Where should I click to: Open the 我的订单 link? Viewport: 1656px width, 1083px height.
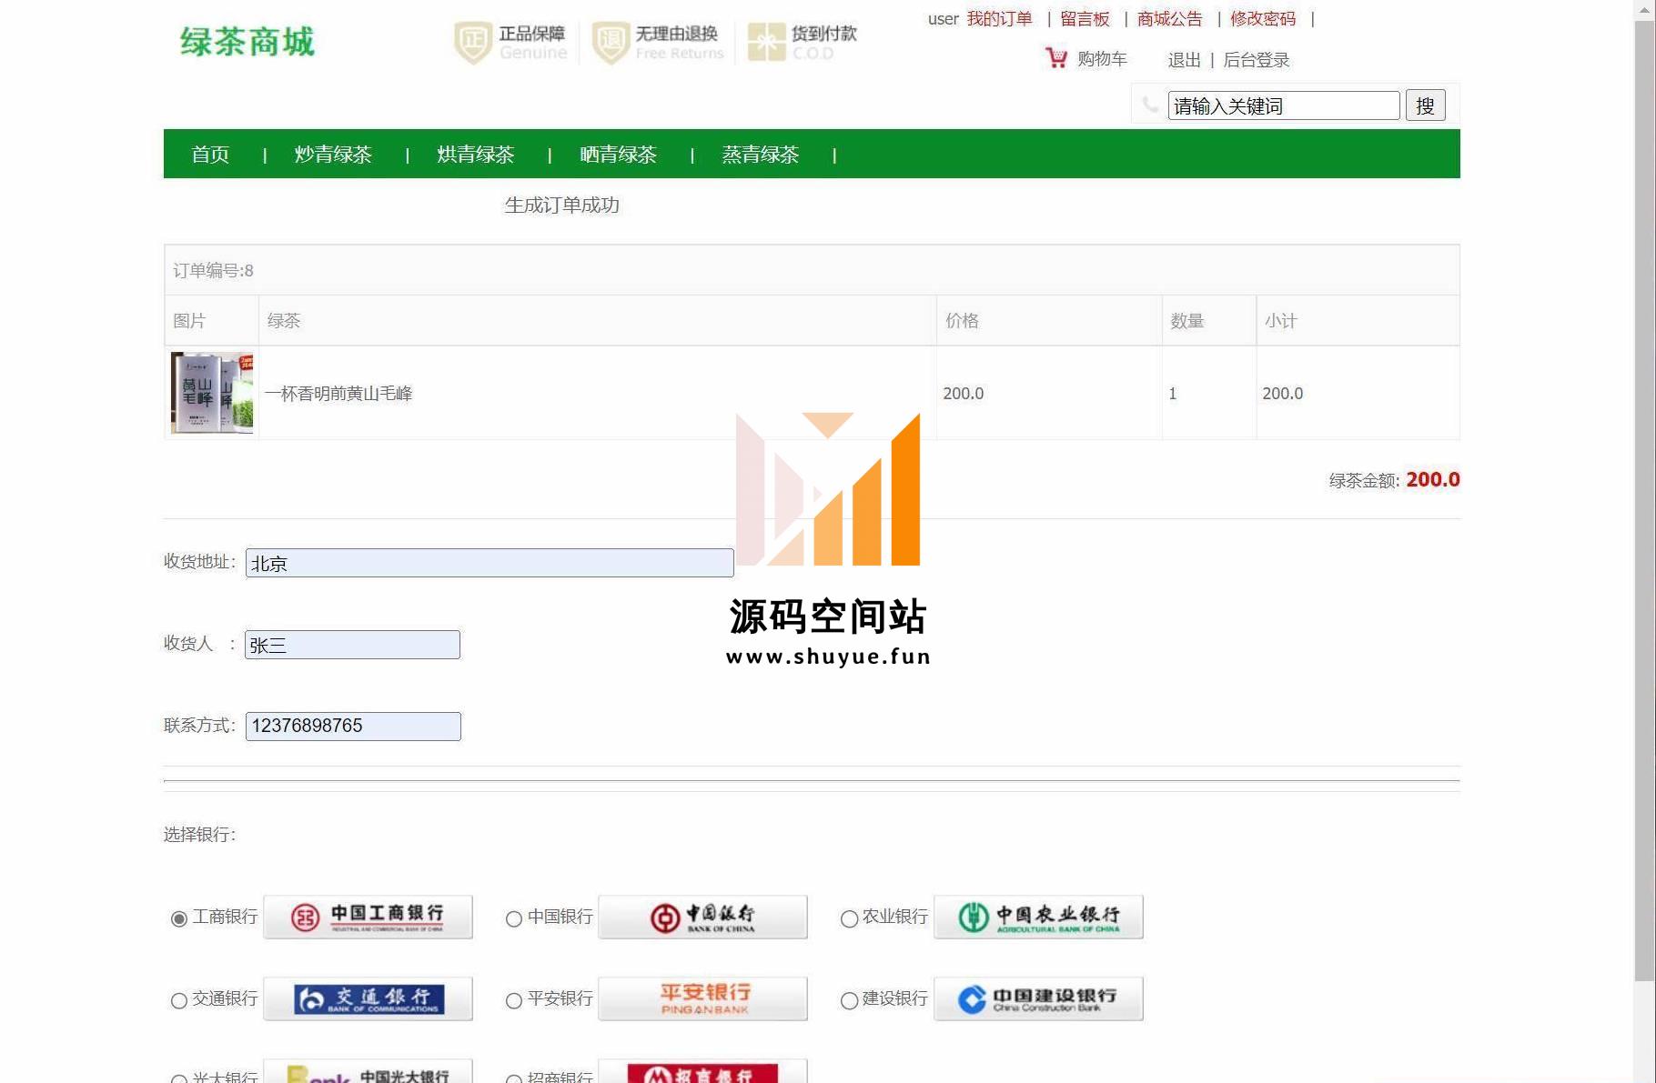[x=999, y=19]
